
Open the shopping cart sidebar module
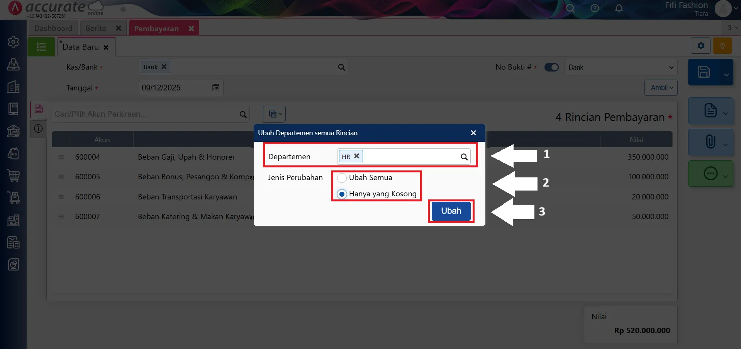[14, 175]
